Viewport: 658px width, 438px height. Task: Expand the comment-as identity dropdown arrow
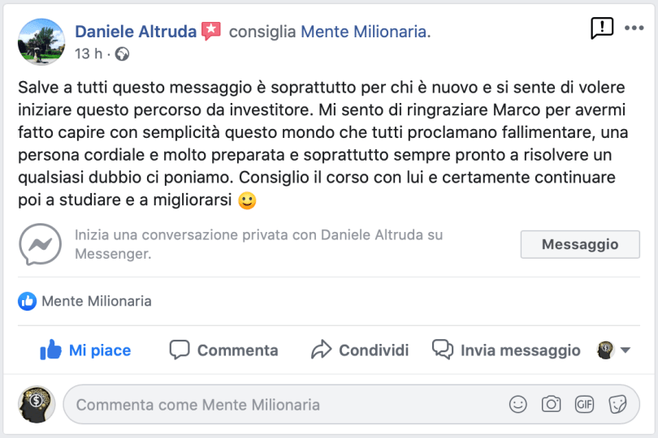tap(625, 350)
